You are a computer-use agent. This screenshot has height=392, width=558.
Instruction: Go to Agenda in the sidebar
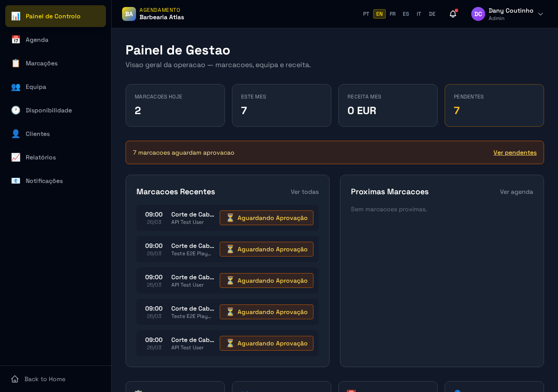point(55,40)
